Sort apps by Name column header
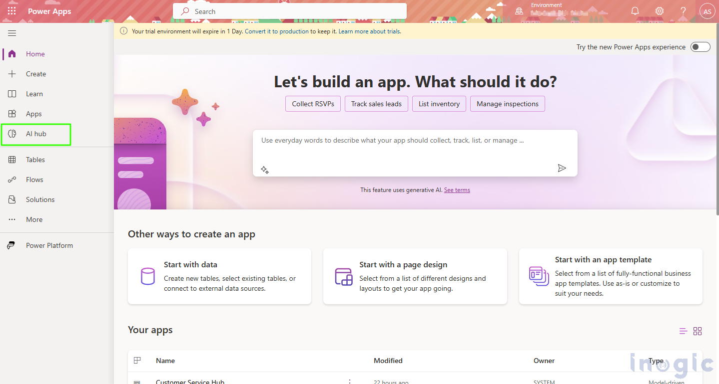Screen dimensions: 719x384 click(x=165, y=361)
